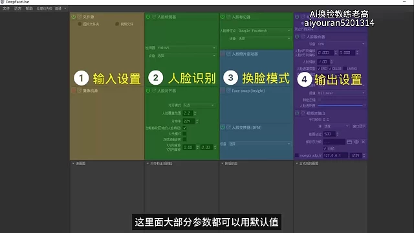Adjust the 人脸透明度 slider
Image resolution: width=414 pixels, height=233 pixels.
pyautogui.click(x=341, y=105)
